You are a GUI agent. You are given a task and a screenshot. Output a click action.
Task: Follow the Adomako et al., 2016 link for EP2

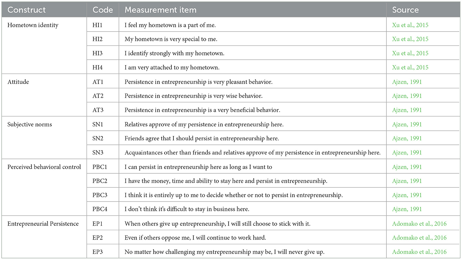(419, 238)
